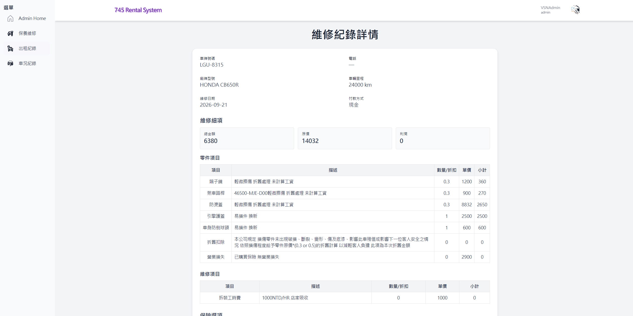633x316 pixels.
Task: Click the unit price 1000 in 拆裝工時費 row
Action: pos(442,298)
